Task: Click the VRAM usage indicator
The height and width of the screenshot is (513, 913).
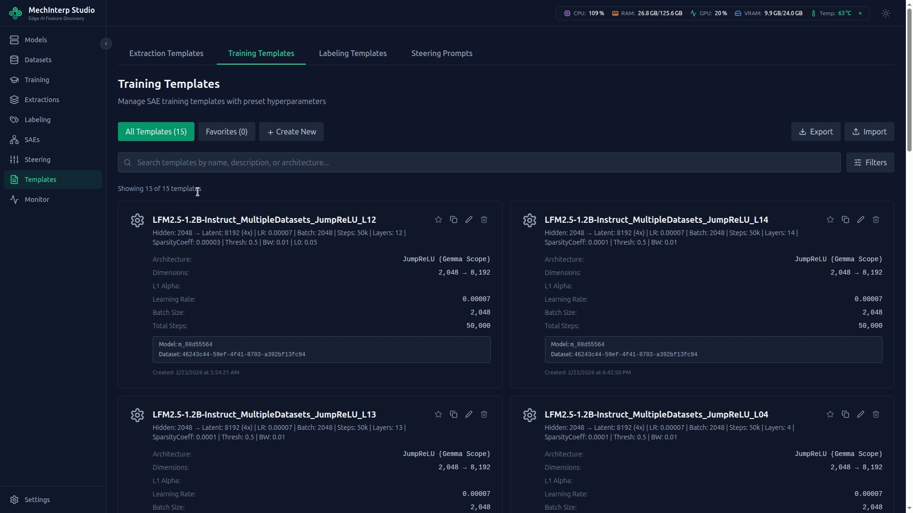Action: pos(768,13)
